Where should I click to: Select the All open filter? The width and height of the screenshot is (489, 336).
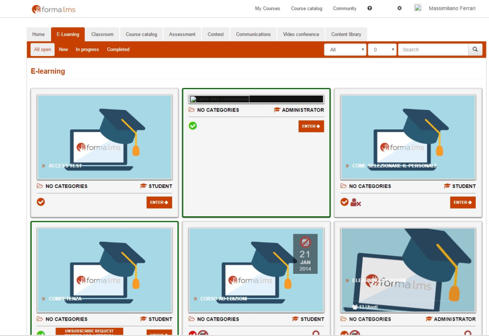(x=42, y=49)
